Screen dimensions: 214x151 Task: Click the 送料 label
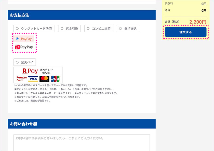167,10
